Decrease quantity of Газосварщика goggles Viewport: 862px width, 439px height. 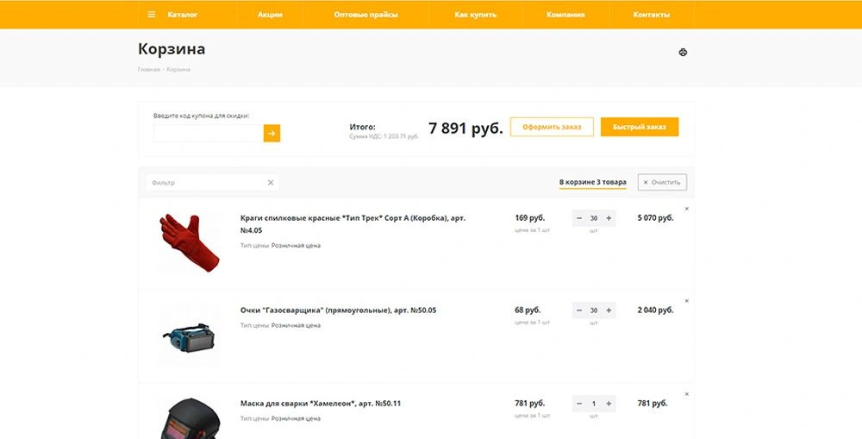579,310
